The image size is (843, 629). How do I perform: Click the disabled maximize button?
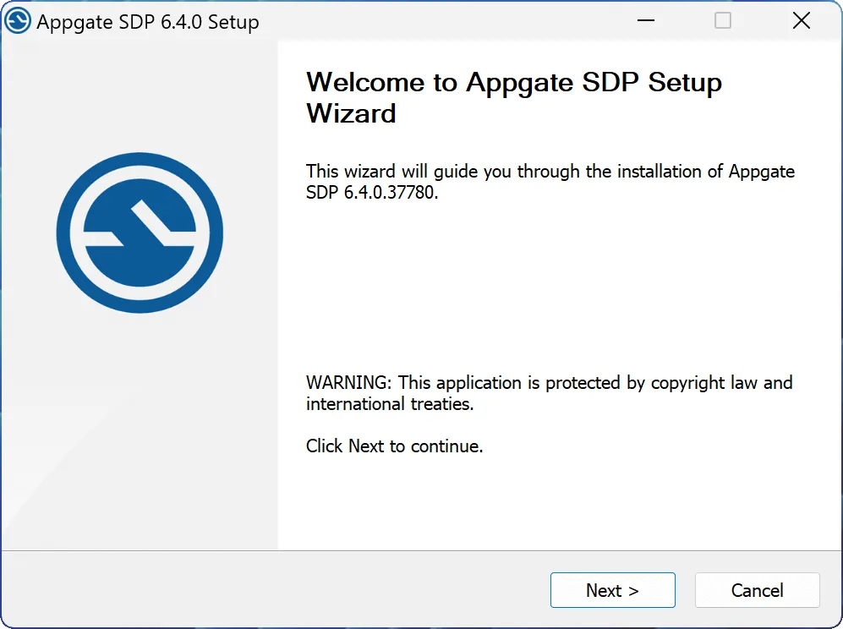[x=723, y=21]
